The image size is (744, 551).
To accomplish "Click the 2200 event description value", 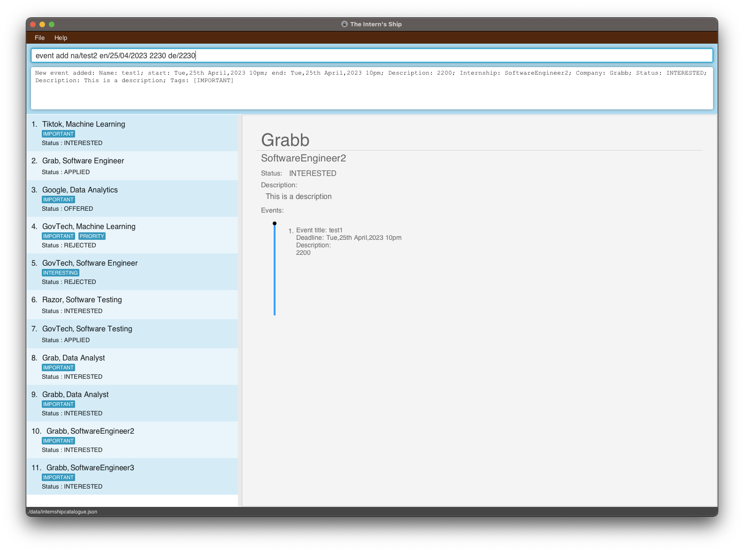I will (x=303, y=253).
